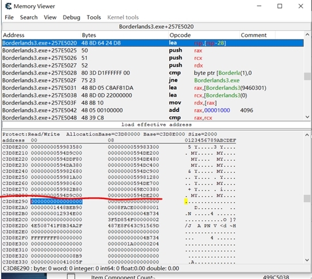Screen dimensions: 312x279
Task: Click hex value 0000000069EC0380
Action: pos(134,189)
